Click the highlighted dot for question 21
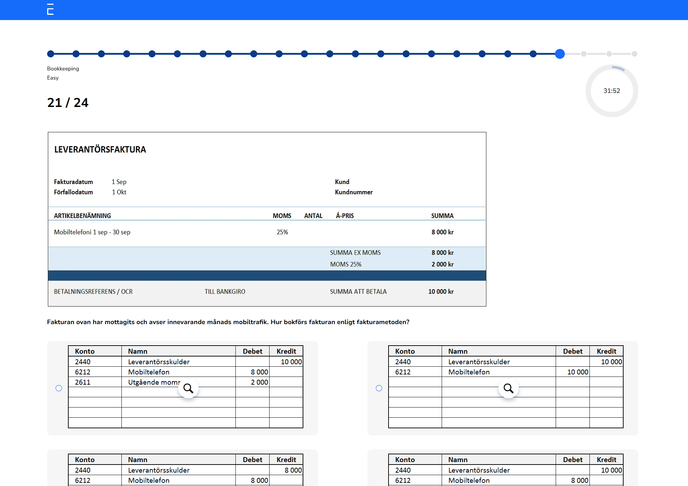 pyautogui.click(x=560, y=54)
